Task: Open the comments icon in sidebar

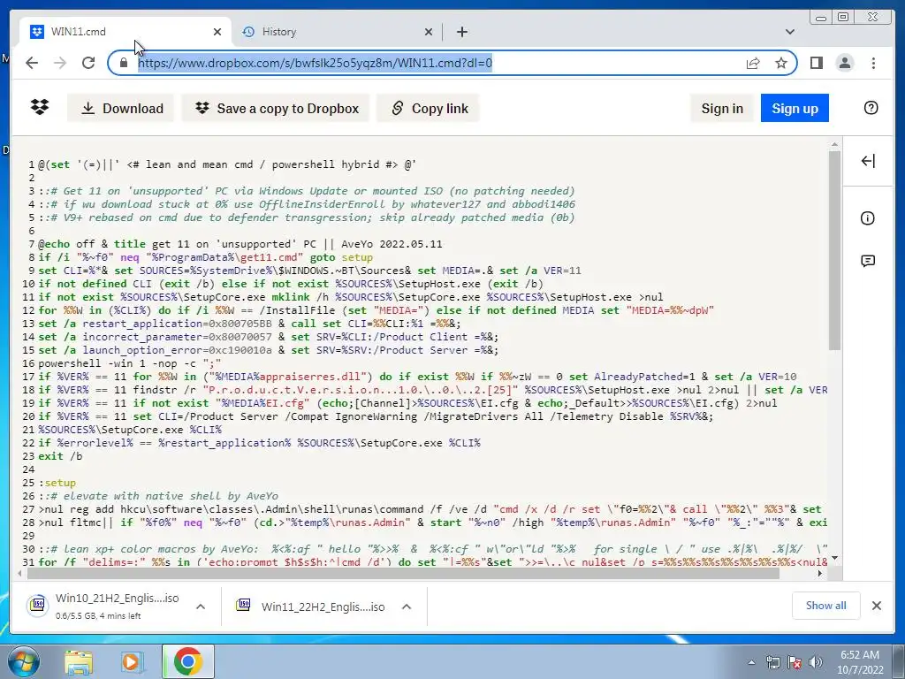Action: coord(868,261)
